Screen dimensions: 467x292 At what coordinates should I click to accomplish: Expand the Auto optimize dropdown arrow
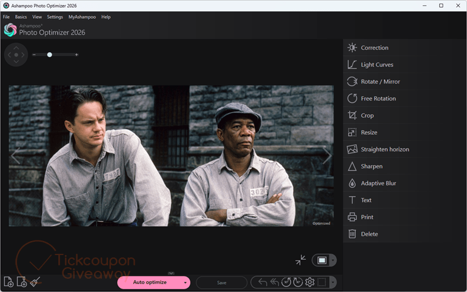185,282
